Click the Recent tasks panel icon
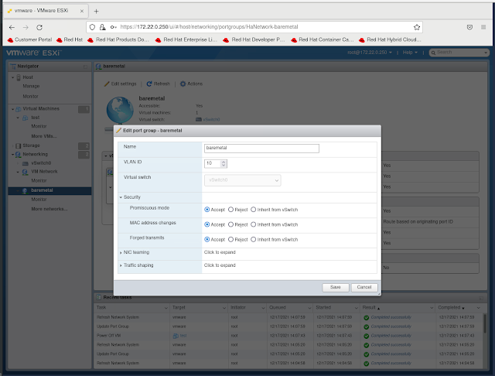 [x=98, y=297]
